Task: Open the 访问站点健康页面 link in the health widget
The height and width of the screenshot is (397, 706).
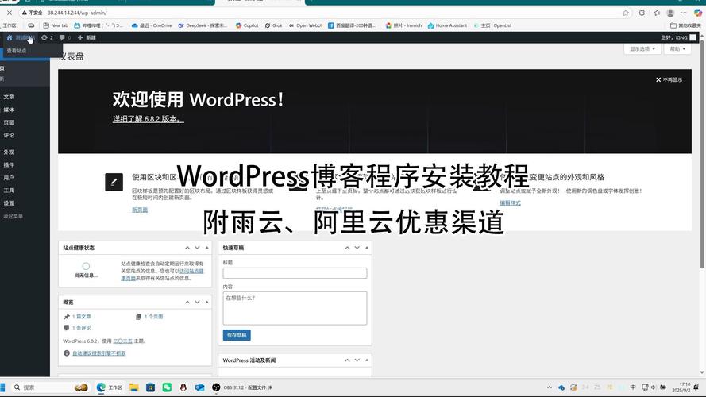Action: pos(191,271)
